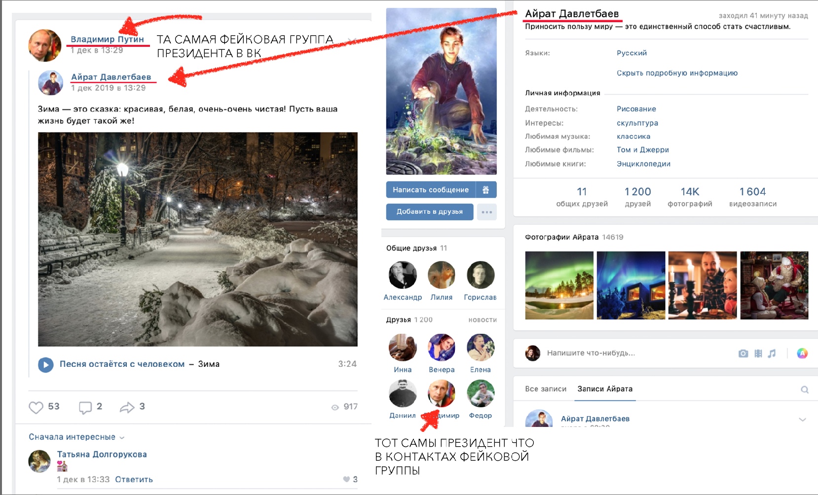Open friend Венера's avatar
The width and height of the screenshot is (818, 495).
(x=442, y=348)
